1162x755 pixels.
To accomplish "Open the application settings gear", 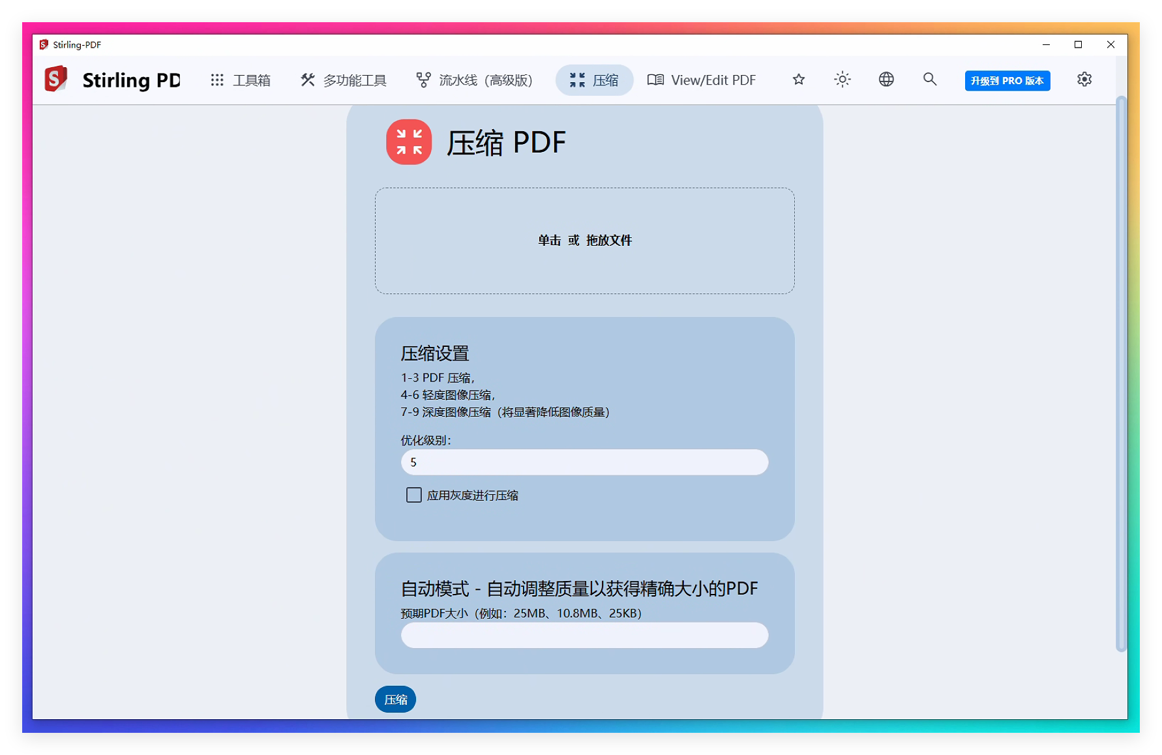I will 1084,80.
